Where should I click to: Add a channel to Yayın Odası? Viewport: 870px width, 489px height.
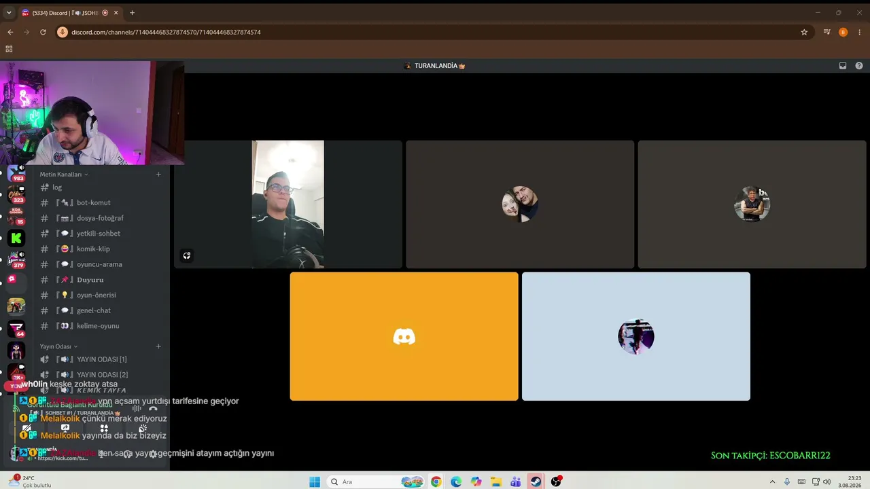click(158, 346)
